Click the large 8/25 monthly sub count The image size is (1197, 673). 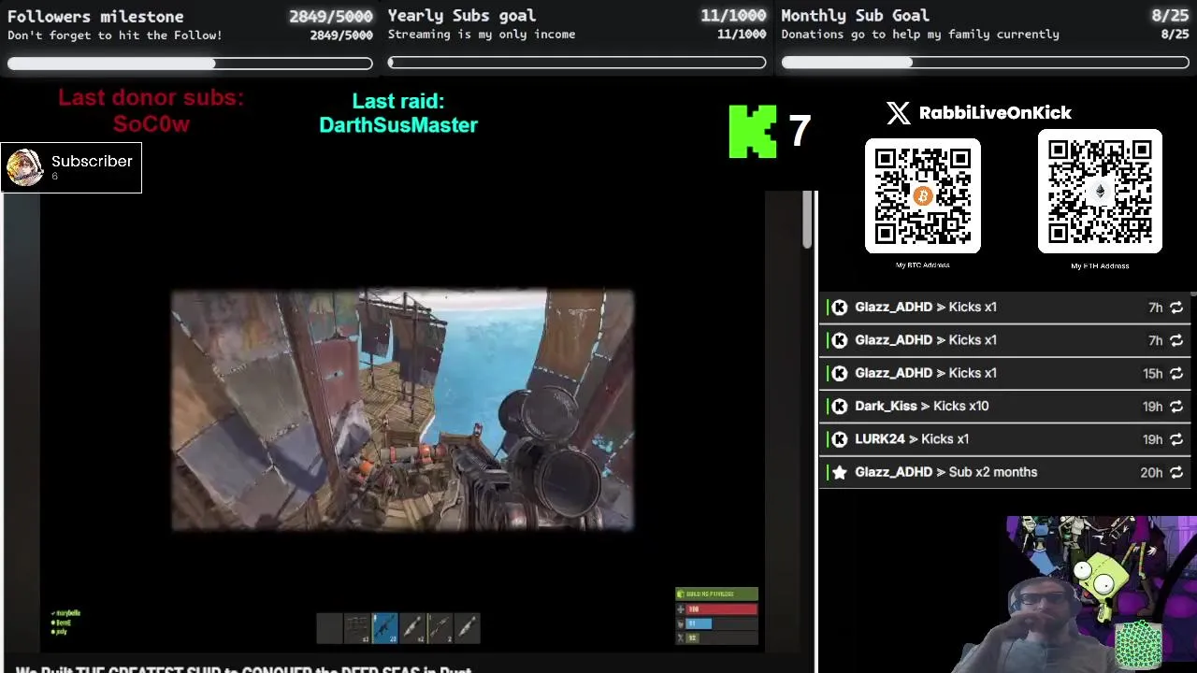point(1169,16)
